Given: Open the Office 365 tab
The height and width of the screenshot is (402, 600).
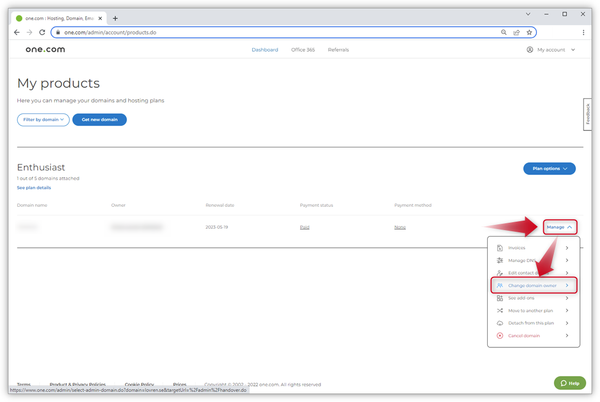Looking at the screenshot, I should tap(303, 50).
